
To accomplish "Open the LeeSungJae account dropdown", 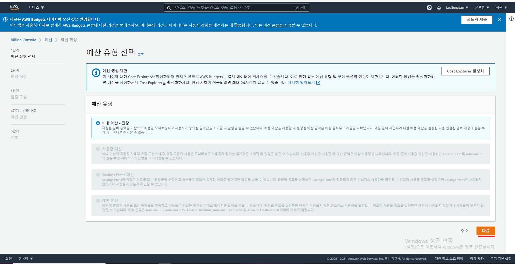I will click(x=457, y=8).
